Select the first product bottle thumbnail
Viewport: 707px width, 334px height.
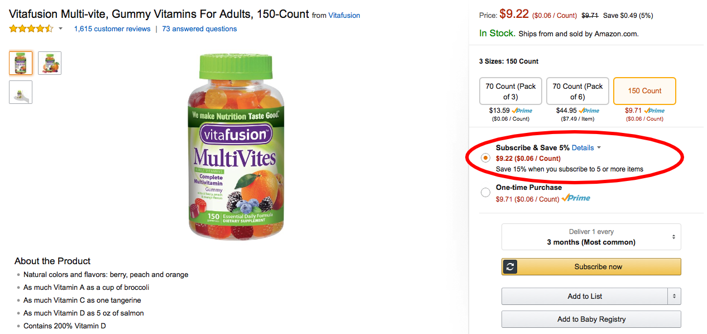[x=21, y=63]
